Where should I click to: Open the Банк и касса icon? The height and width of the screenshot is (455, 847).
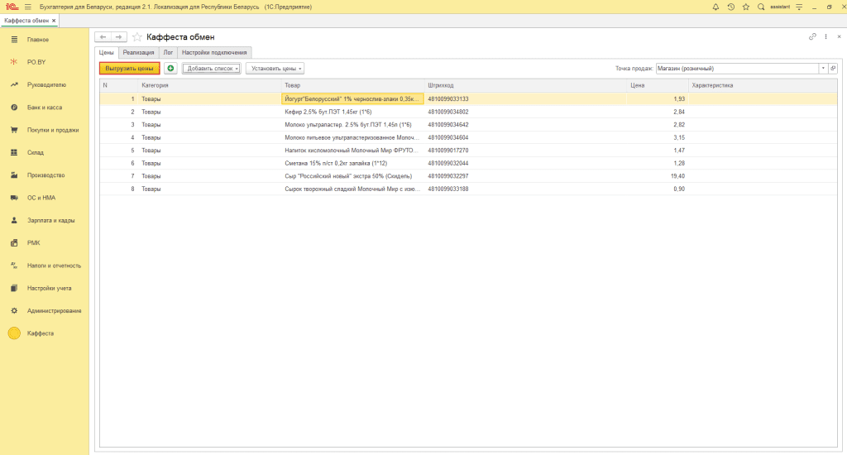[14, 108]
